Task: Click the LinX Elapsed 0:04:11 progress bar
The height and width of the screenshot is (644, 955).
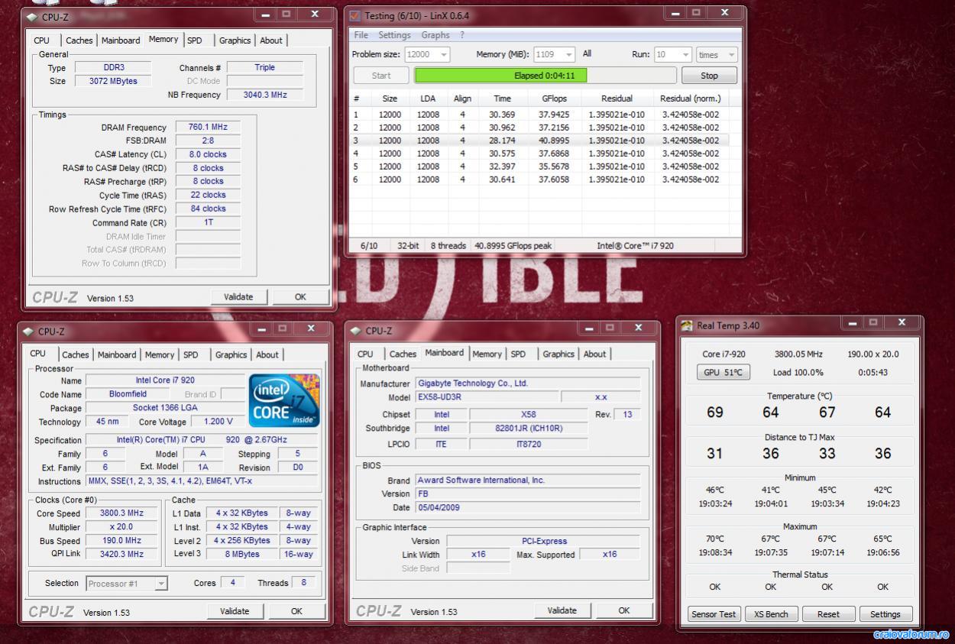Action: pos(545,76)
